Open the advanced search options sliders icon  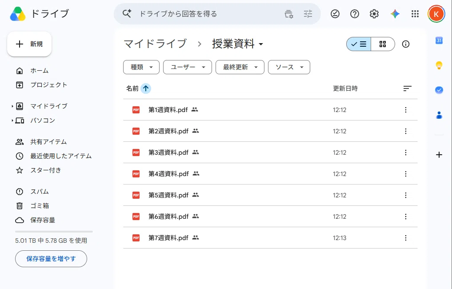308,14
